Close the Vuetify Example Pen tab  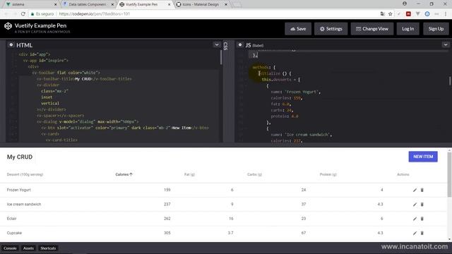pos(169,4)
